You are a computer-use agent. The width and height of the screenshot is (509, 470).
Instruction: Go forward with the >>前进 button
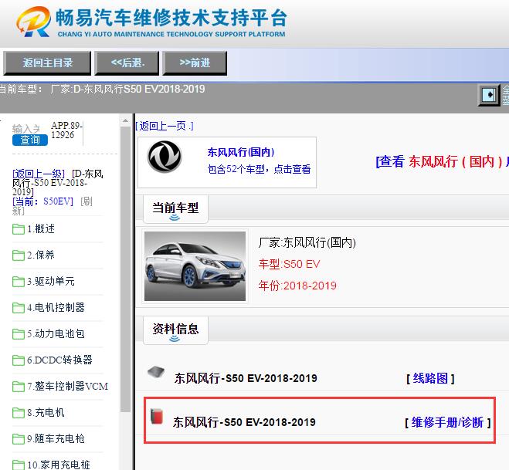coord(195,63)
